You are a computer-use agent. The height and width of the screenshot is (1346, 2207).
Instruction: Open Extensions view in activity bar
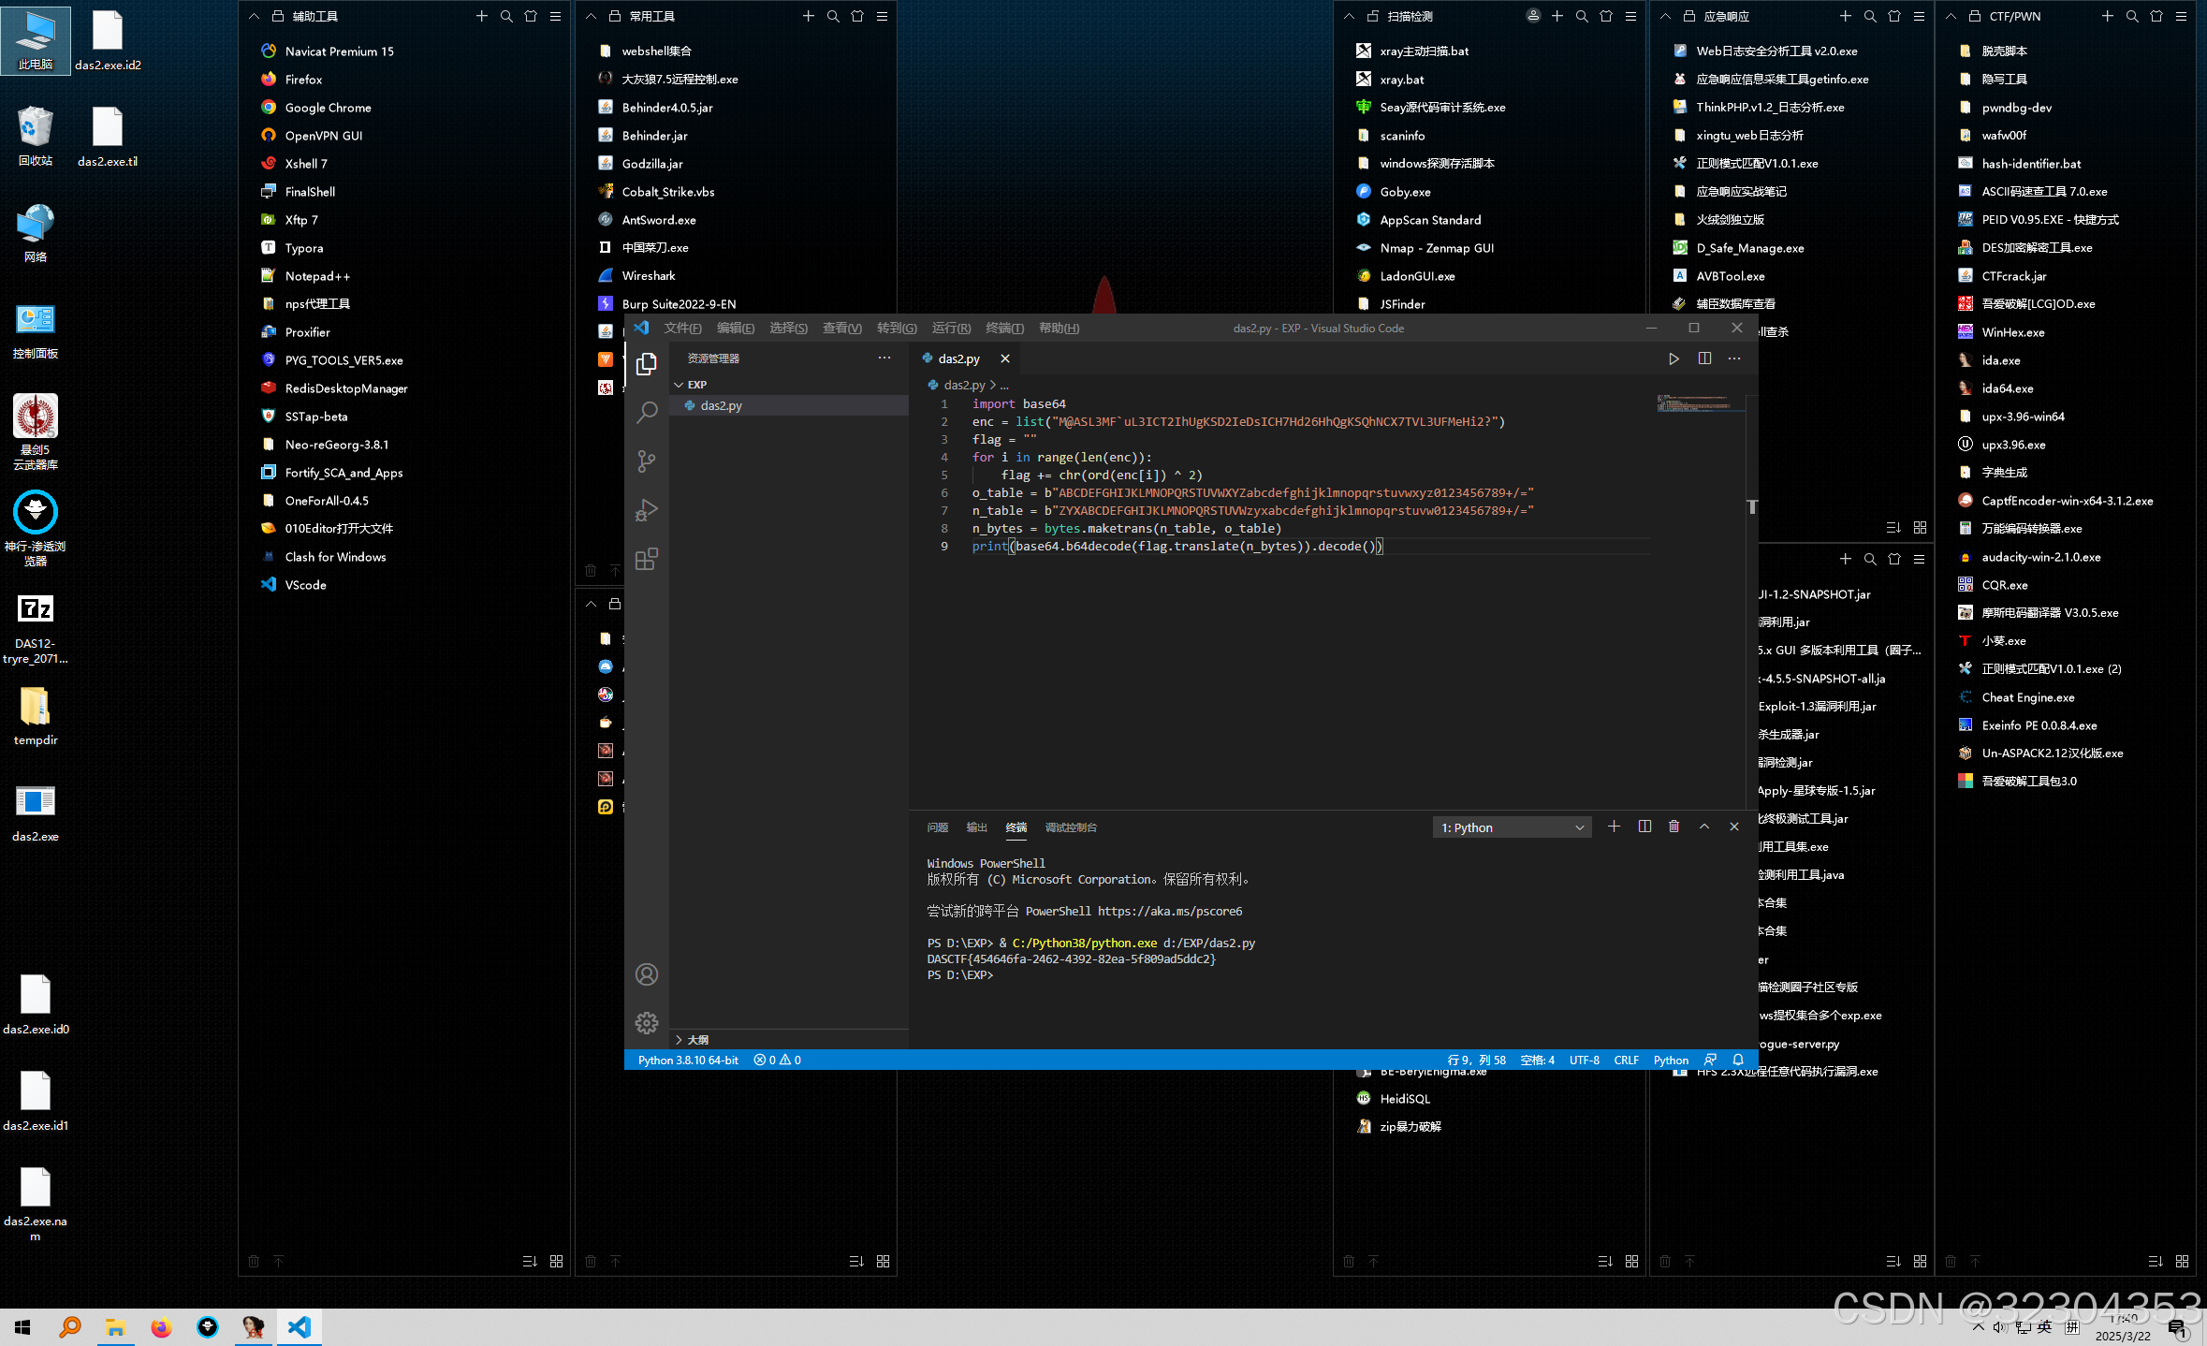click(x=646, y=559)
